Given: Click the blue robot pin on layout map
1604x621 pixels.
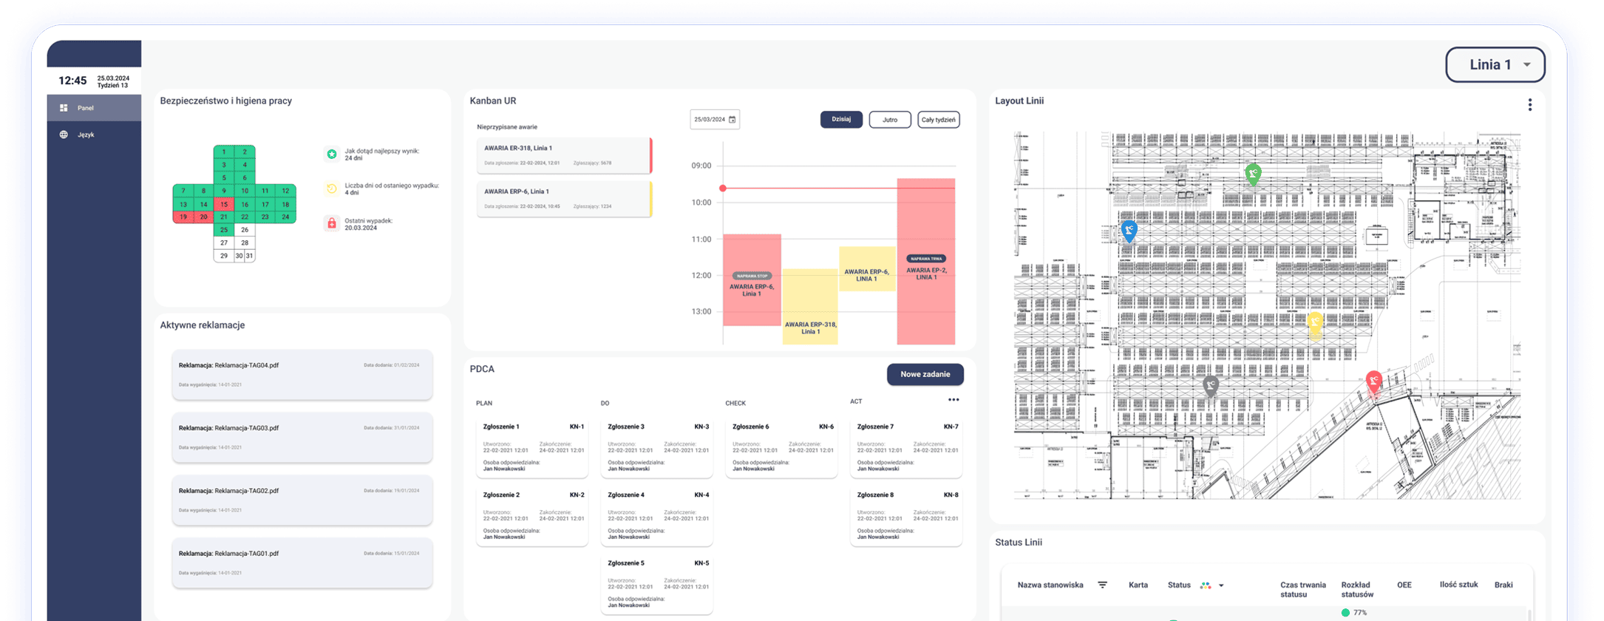Looking at the screenshot, I should coord(1129,230).
